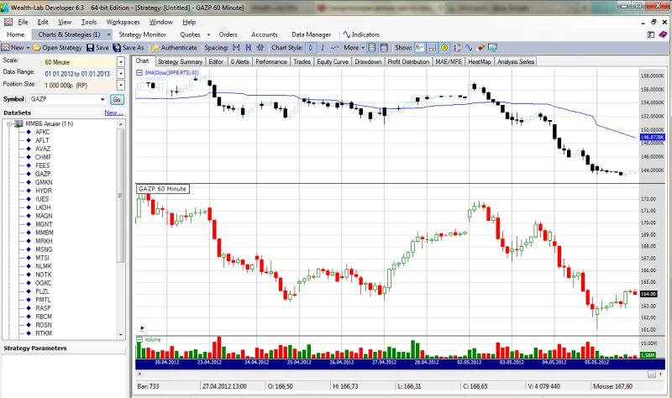Click the New chart toolbar icon
Viewport: 672px width, 398px height.
[x=5, y=48]
